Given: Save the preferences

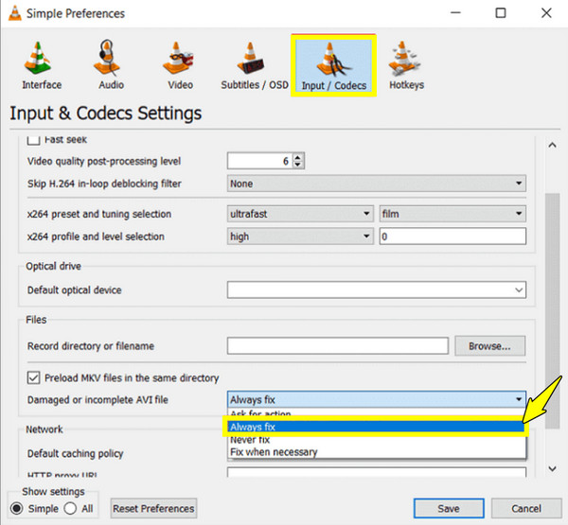Looking at the screenshot, I should [x=449, y=508].
